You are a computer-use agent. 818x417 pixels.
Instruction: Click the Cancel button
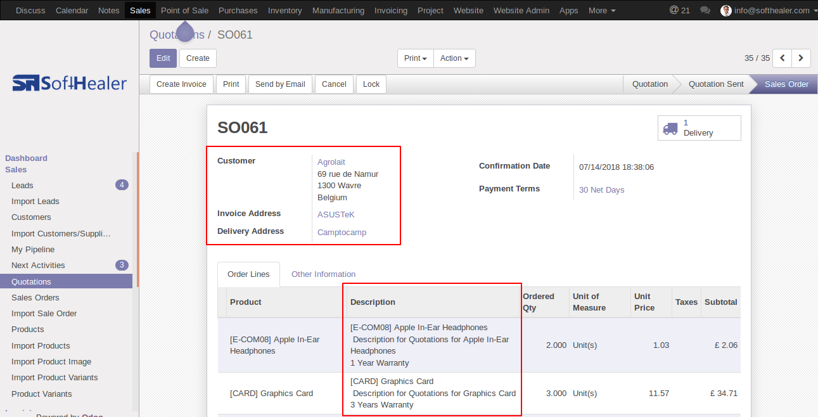(334, 84)
